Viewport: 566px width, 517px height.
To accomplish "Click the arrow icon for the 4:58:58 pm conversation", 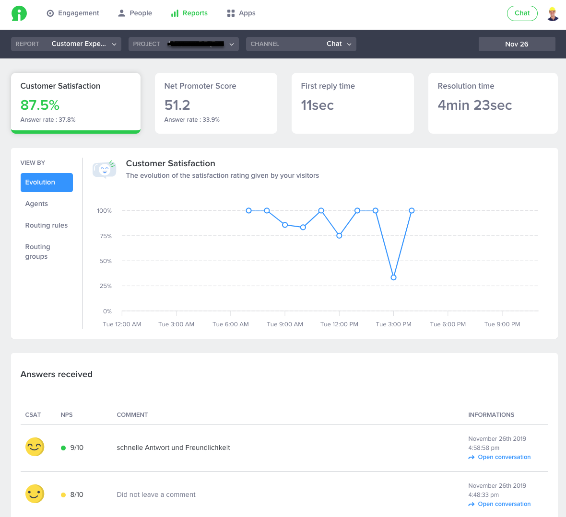I will point(472,458).
